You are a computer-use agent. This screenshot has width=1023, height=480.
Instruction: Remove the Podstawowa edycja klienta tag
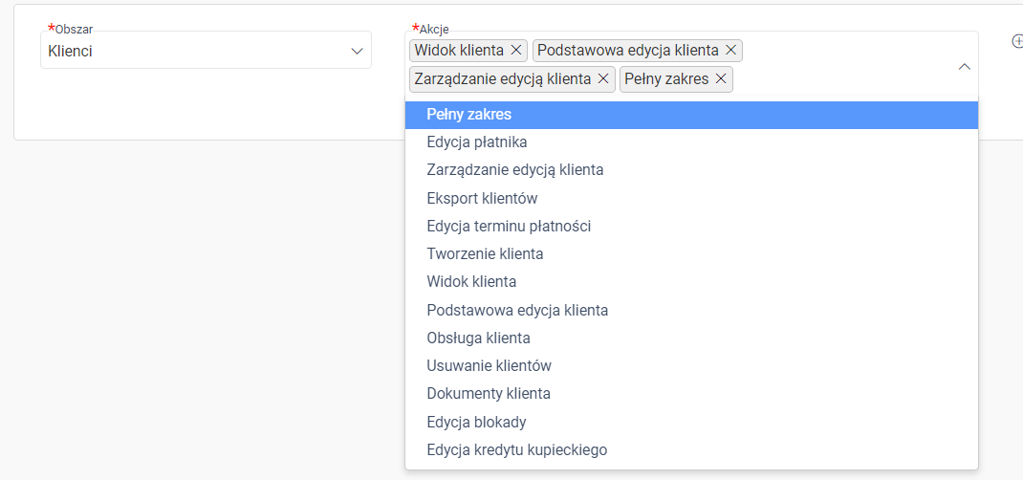[x=730, y=50]
